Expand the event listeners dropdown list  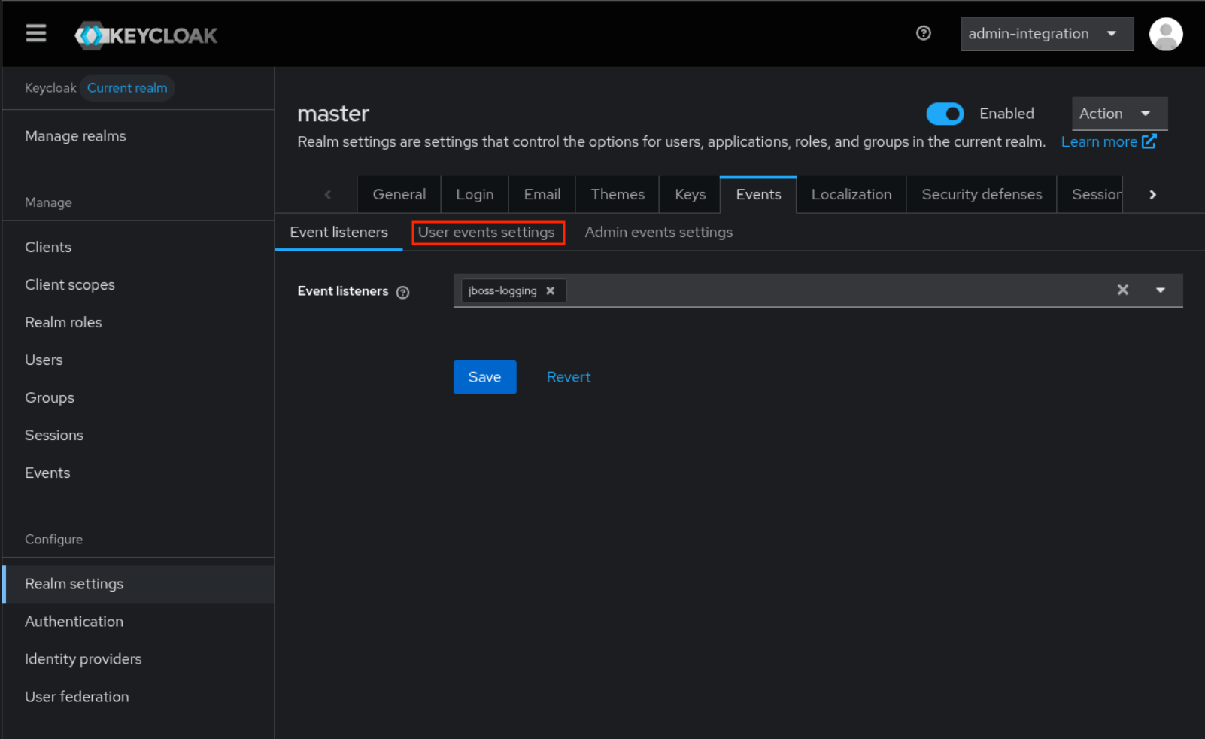pyautogui.click(x=1160, y=290)
